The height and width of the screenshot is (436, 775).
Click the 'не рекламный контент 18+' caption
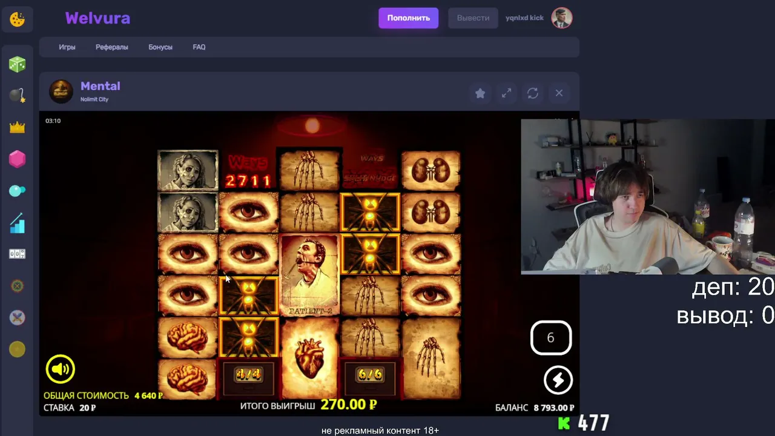380,431
